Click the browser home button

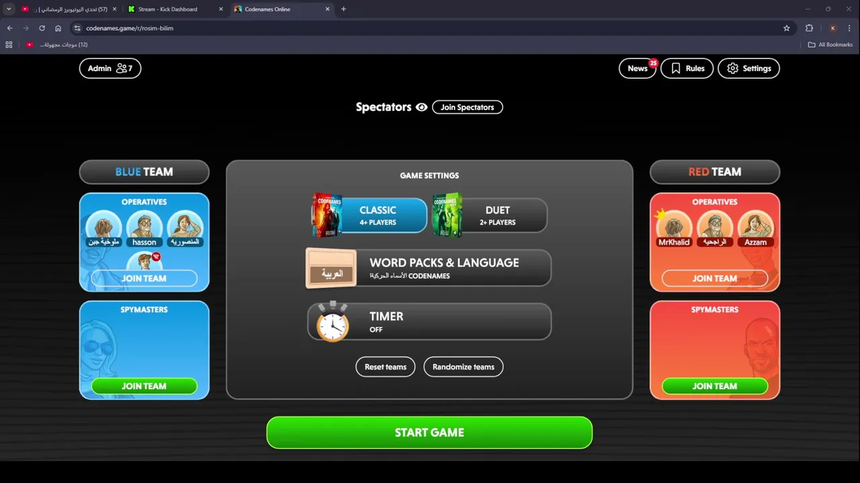(x=58, y=28)
